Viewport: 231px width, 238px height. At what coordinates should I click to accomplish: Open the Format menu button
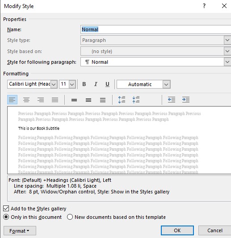tap(20, 231)
